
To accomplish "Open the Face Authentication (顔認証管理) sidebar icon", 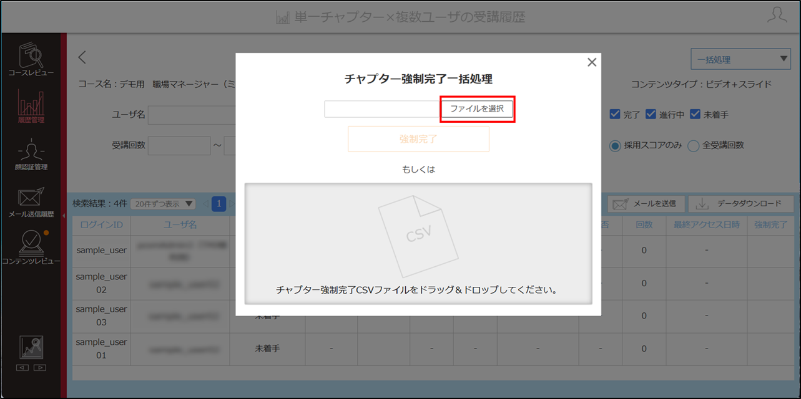I will 31,155.
